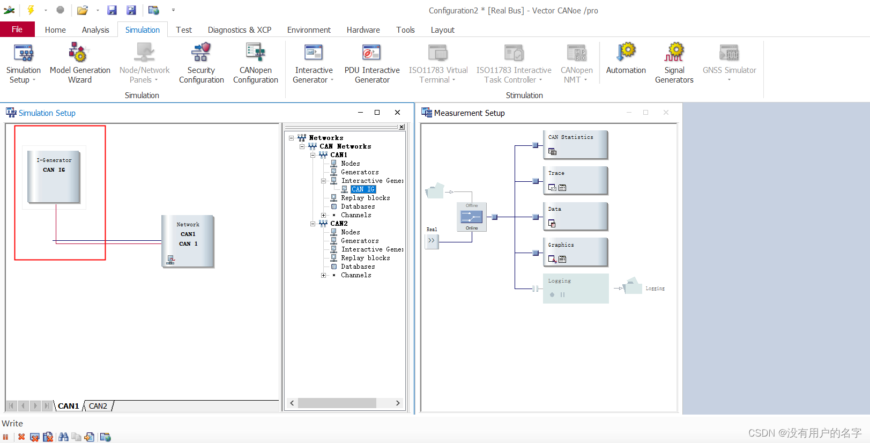Open CANopen Configuration
Screen dimensions: 870x443
click(256, 63)
